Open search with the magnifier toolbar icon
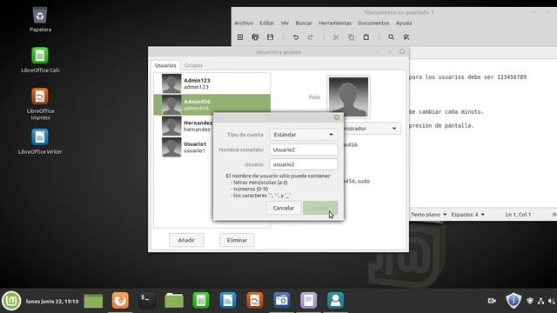This screenshot has width=557, height=313. point(391,37)
